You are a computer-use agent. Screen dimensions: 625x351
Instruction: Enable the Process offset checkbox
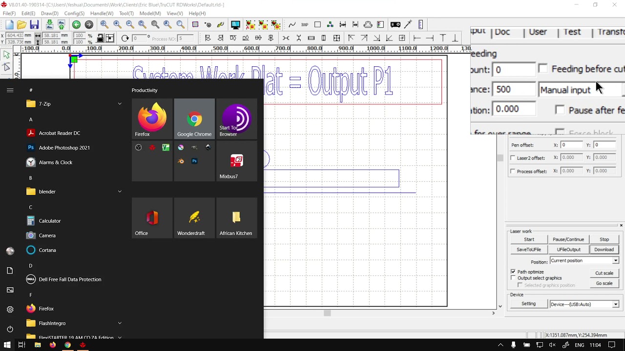coord(513,171)
